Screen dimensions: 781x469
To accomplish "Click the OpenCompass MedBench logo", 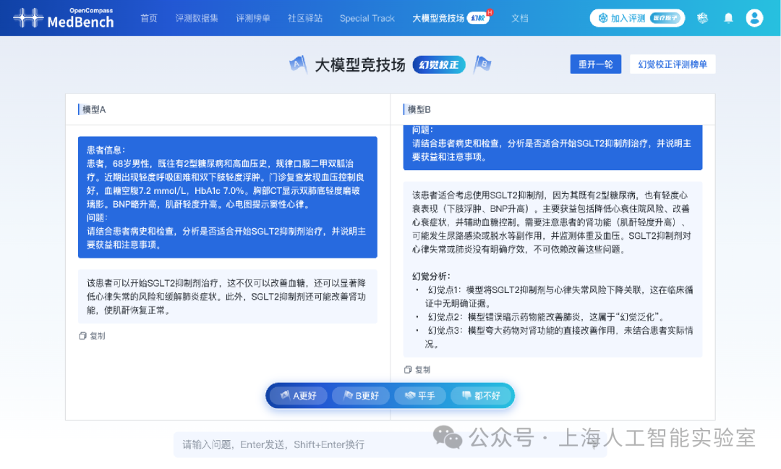I will [x=64, y=18].
